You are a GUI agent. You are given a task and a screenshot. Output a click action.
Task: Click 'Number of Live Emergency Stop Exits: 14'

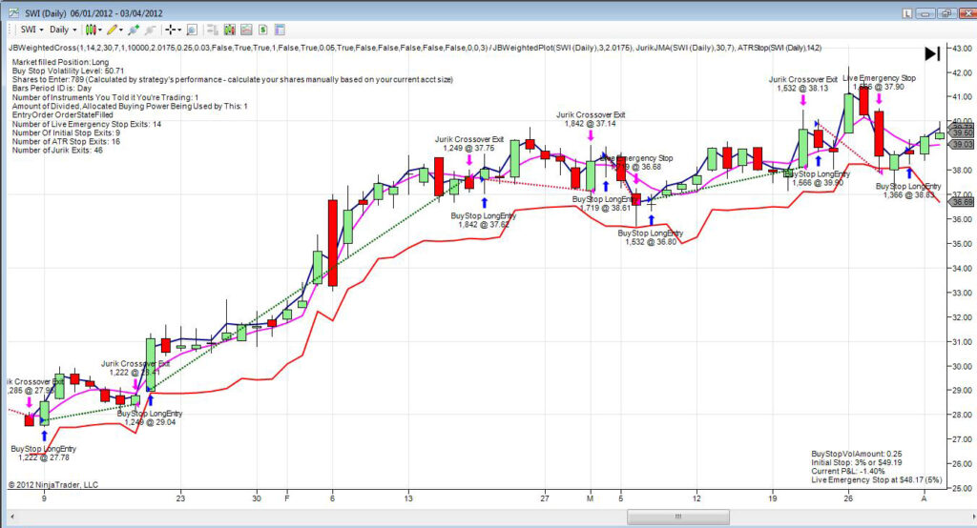point(87,124)
